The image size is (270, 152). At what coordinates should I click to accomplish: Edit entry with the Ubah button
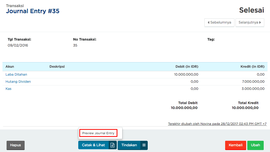tap(255, 145)
